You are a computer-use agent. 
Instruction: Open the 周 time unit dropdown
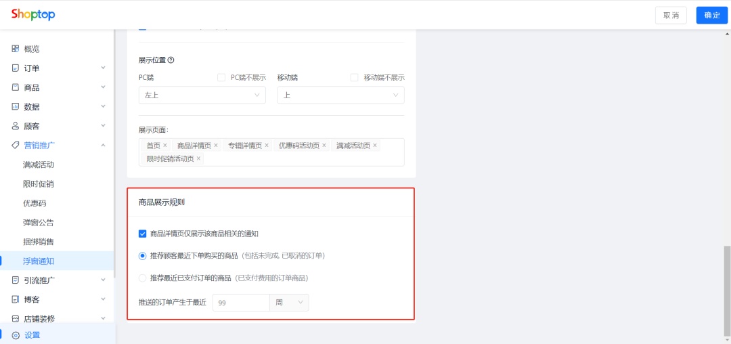click(x=289, y=303)
